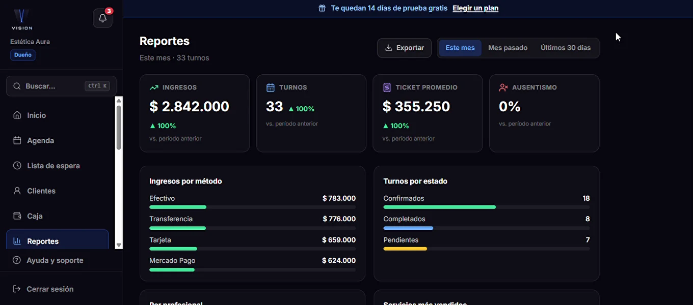Click the Completados count 8
The image size is (693, 305).
click(588, 219)
